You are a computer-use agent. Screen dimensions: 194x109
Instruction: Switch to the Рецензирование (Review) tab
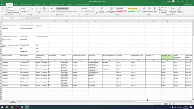click(55, 5)
